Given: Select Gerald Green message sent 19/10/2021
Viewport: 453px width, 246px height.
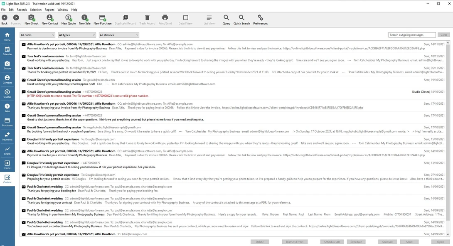Looking at the screenshot, I should [x=233, y=82].
